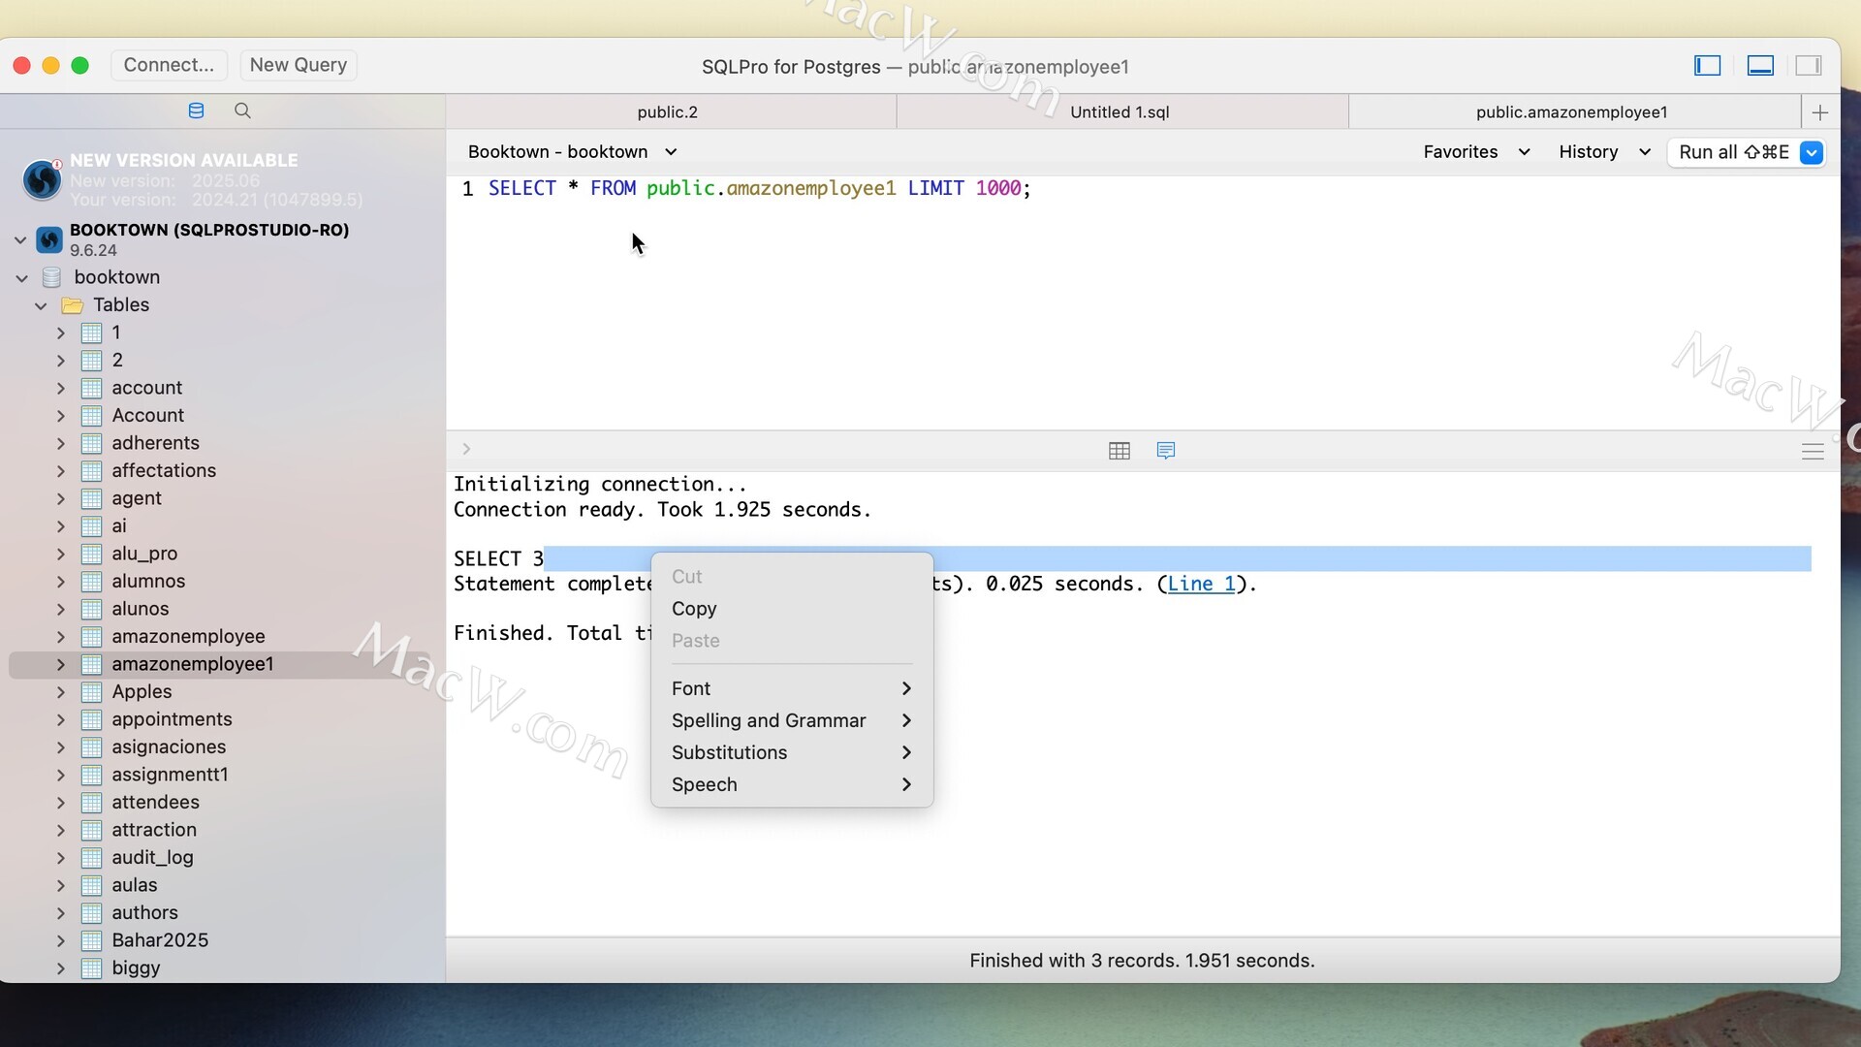Select the assignmentt1 table
Screen dimensions: 1861x1047
[x=170, y=775]
